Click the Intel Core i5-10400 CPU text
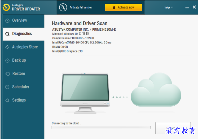The image size is (198, 139). pos(82,43)
